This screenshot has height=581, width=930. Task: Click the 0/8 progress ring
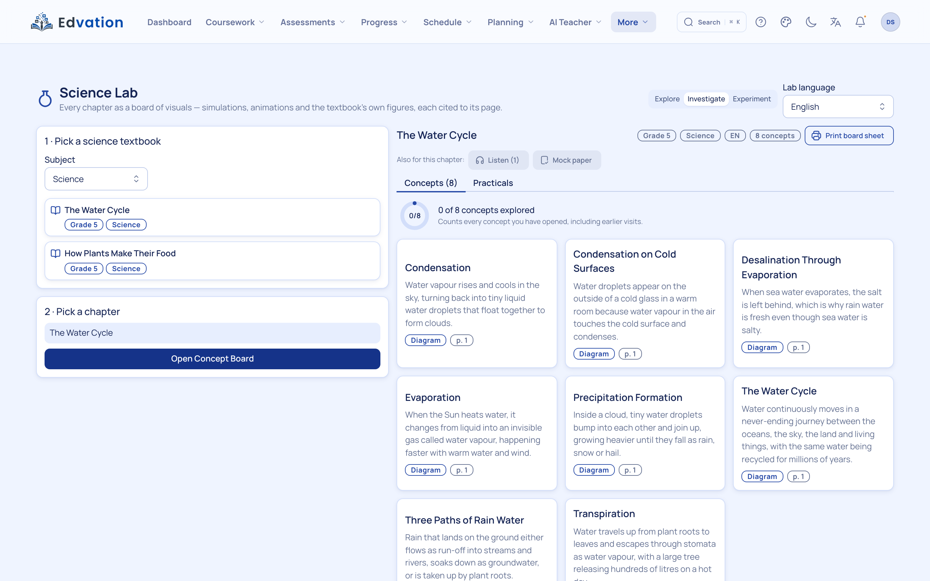click(x=415, y=216)
